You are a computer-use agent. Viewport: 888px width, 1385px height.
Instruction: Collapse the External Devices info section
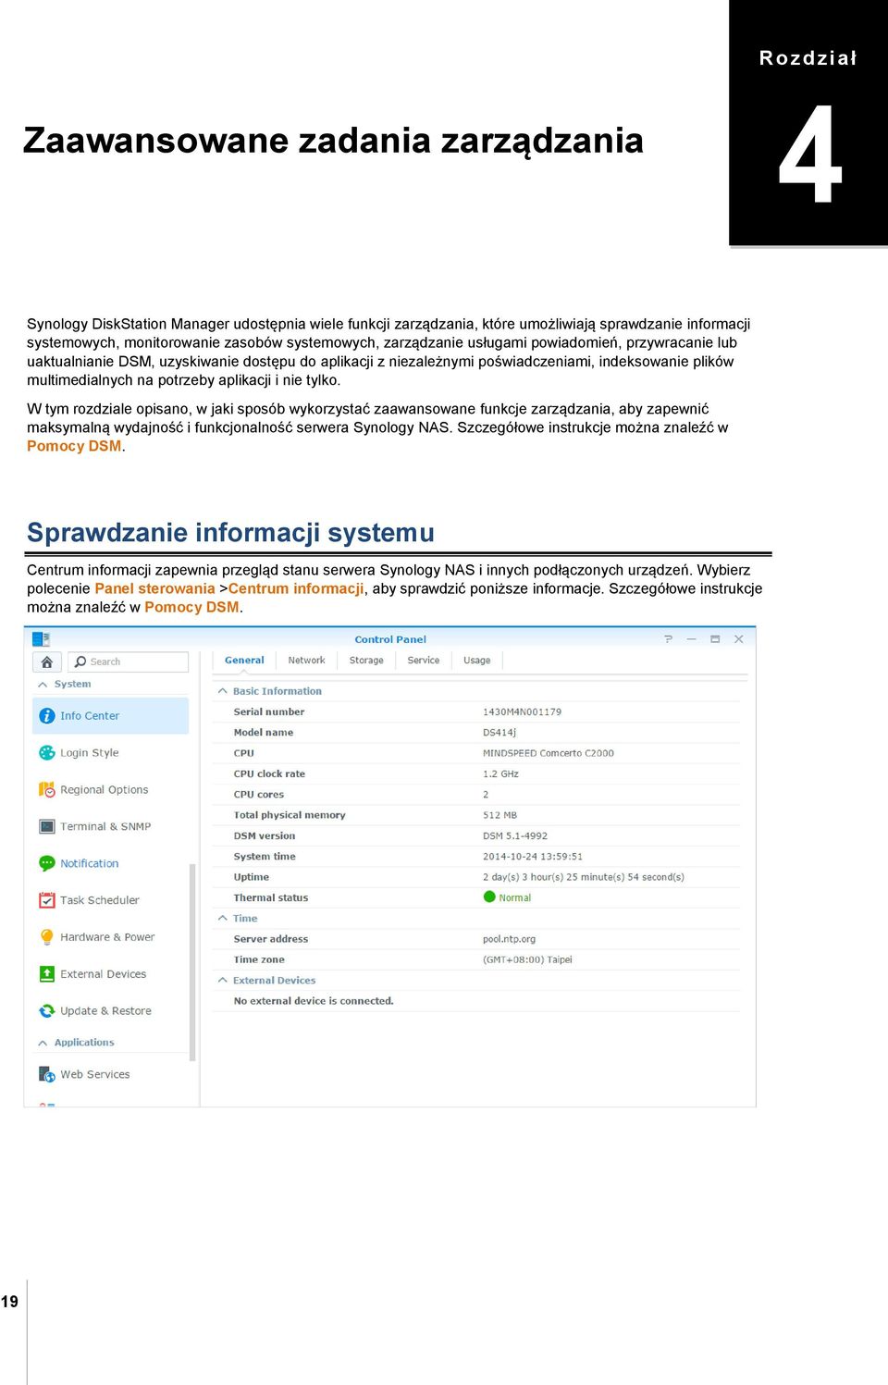[x=222, y=980]
